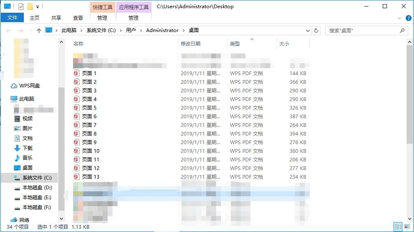Expand the address bar history dropdown
This screenshot has height=232, width=414.
308,30
